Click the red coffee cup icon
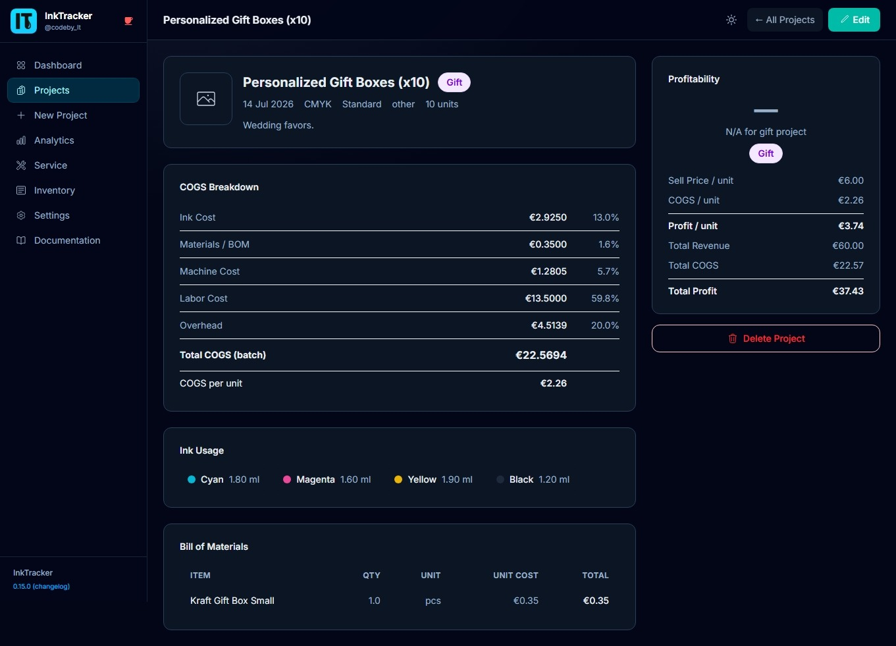The image size is (896, 646). [128, 21]
